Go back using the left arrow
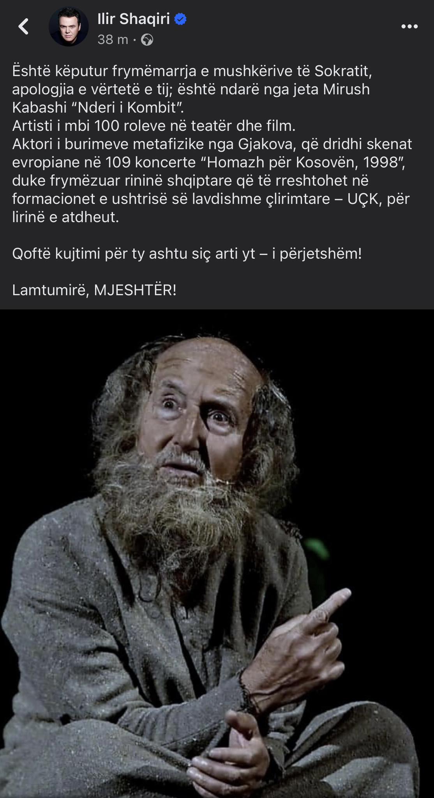 [24, 27]
